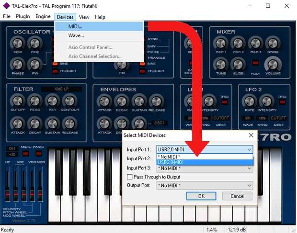Click the Filter RELEASE knob
This screenshot has width=297, height=233.
[x=70, y=124]
